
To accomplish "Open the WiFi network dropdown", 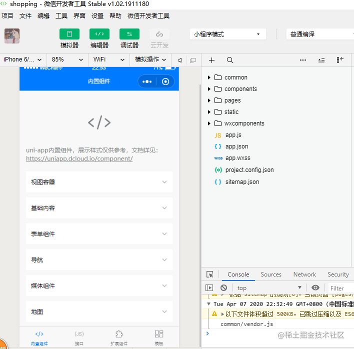I will coord(109,59).
